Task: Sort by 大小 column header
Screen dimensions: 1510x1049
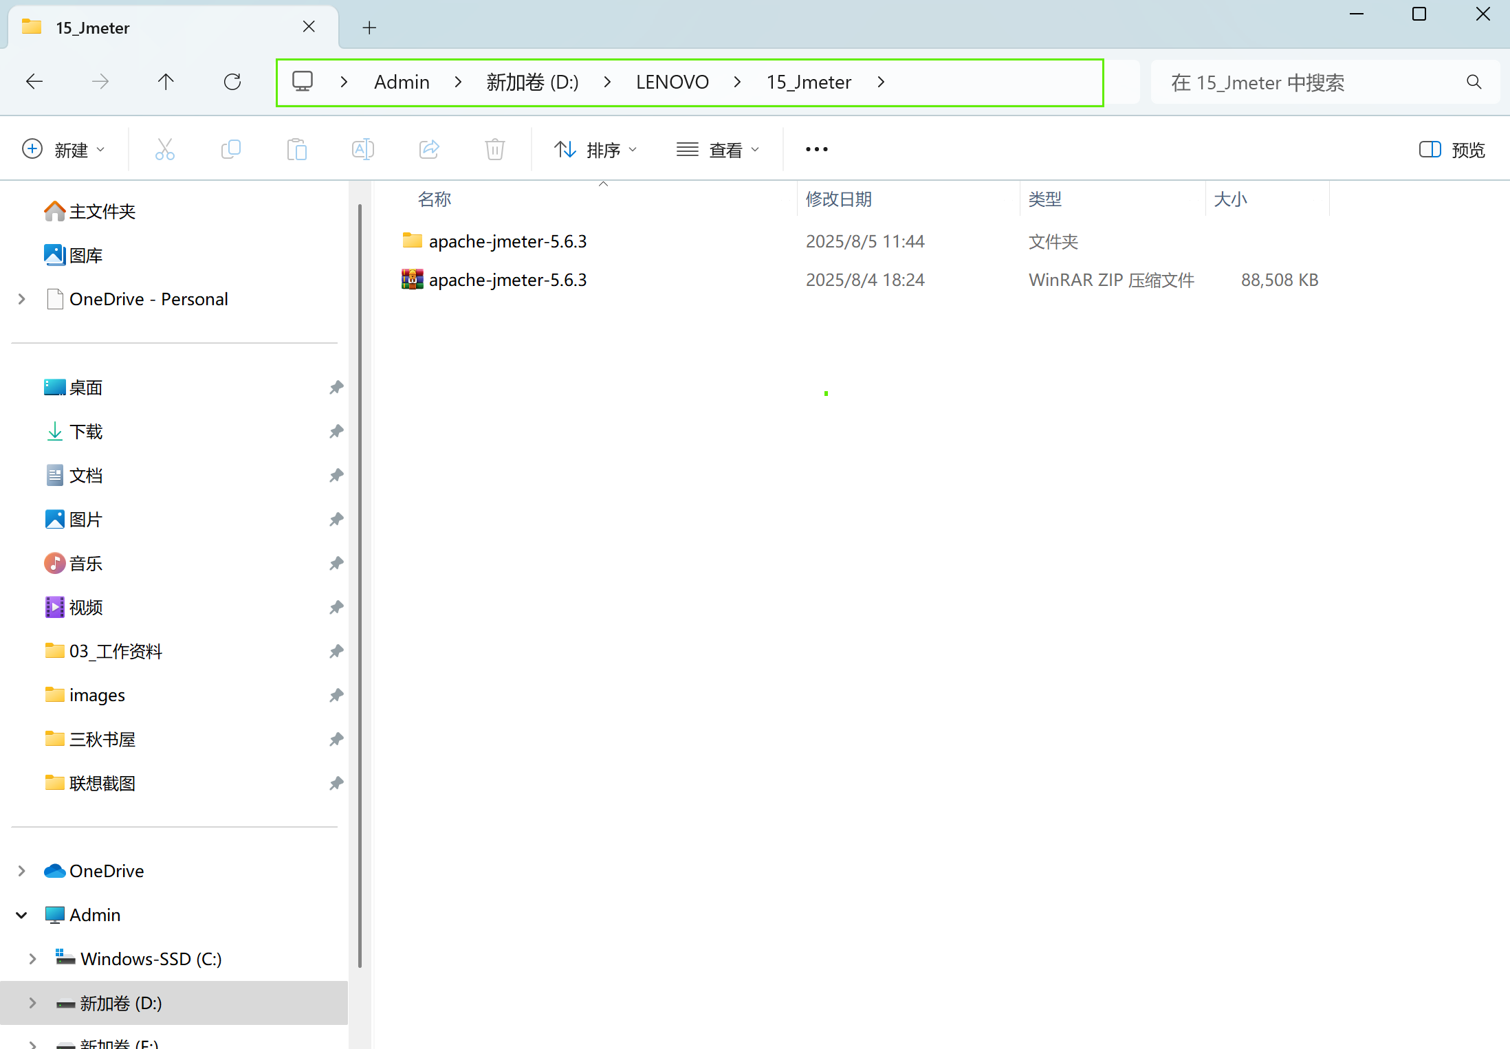Action: click(1230, 199)
